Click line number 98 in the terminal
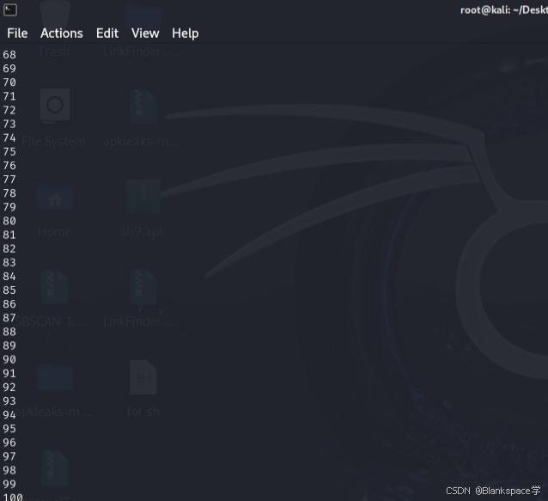Viewport: 548px width, 501px height. pos(9,470)
